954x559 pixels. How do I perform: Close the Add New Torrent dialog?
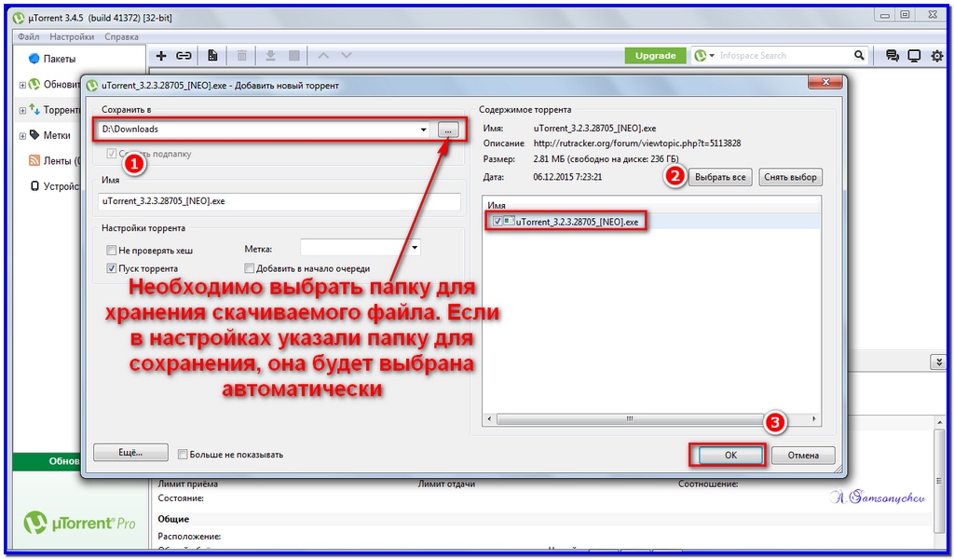[825, 82]
